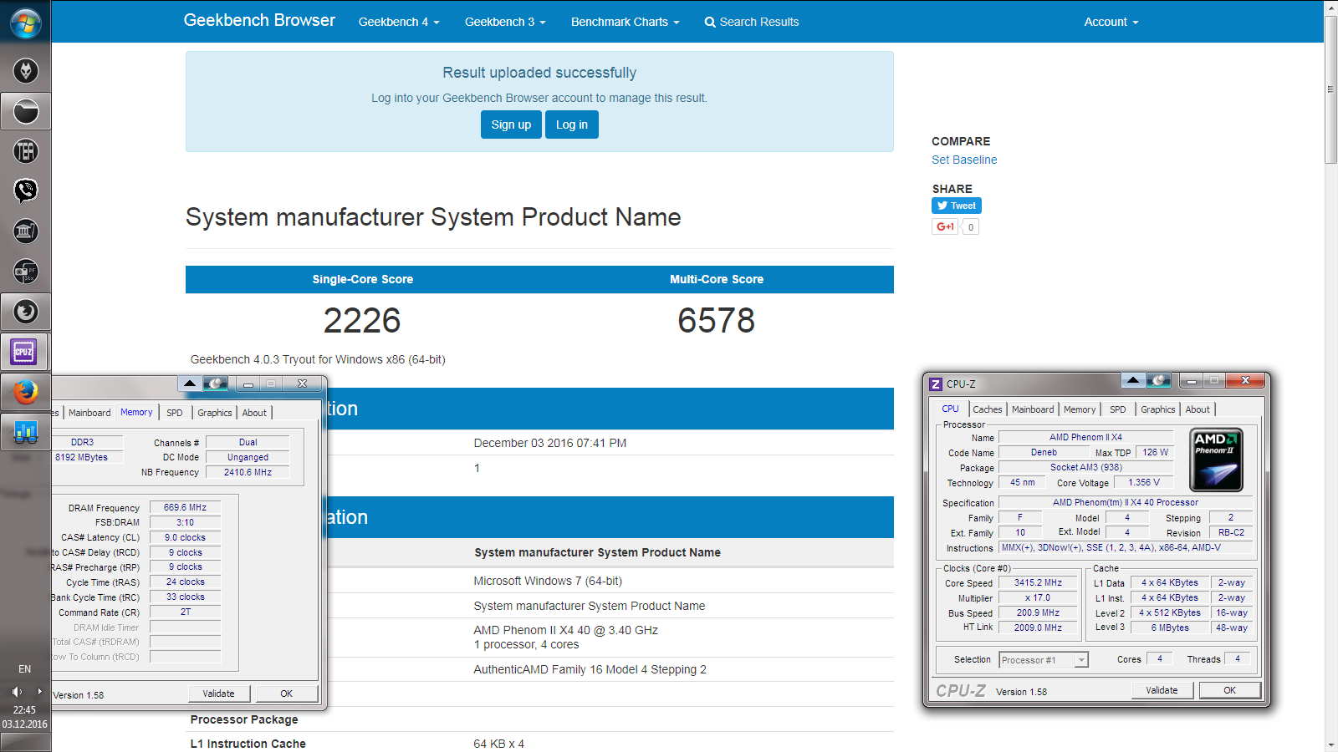Open the Graphics tab in right CPU-Z window
The width and height of the screenshot is (1338, 752).
pos(1158,409)
